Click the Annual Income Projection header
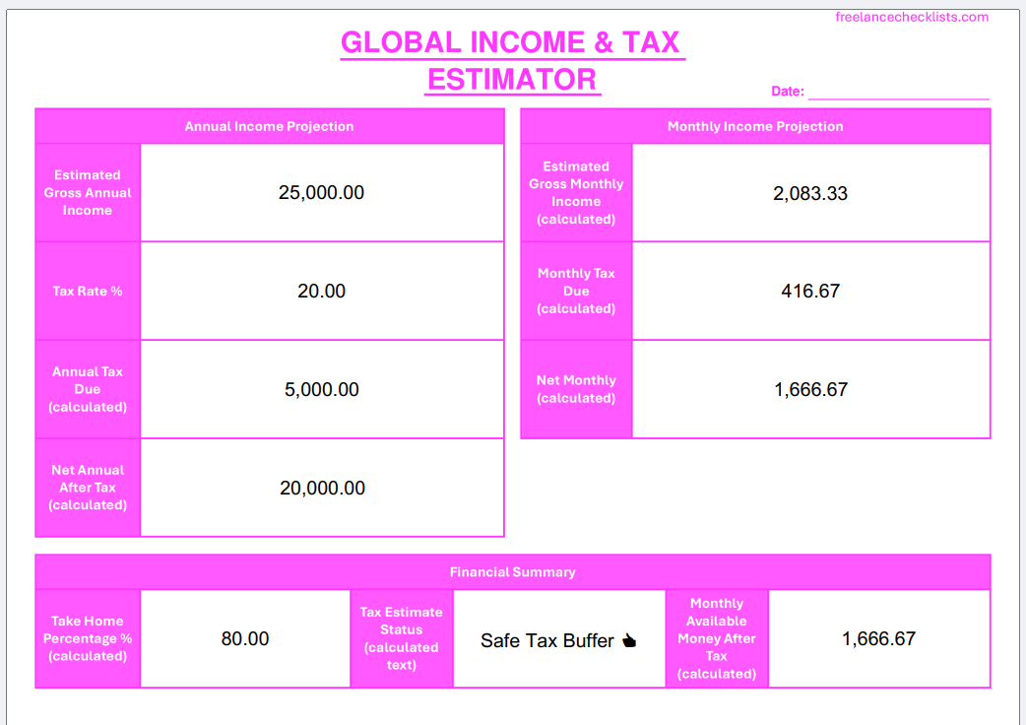The image size is (1026, 725). [x=270, y=126]
